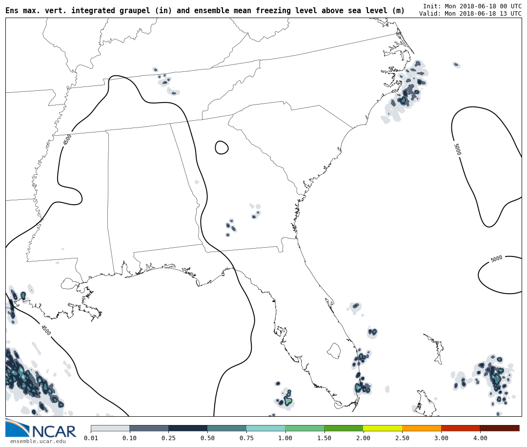Click the Valid time text in header
The height and width of the screenshot is (447, 527).
(470, 14)
